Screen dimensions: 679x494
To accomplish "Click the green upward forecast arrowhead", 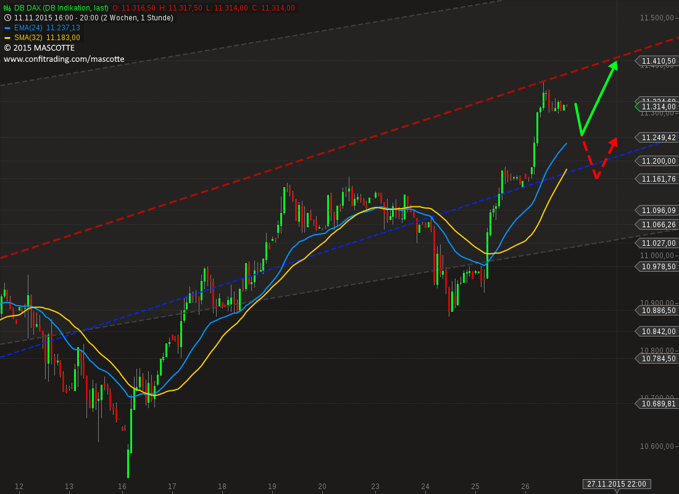I will pos(614,66).
